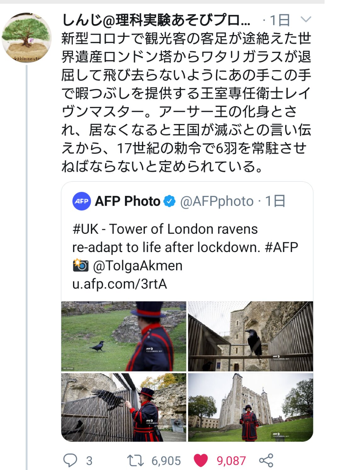
Task: Select the AFP Photo display name
Action: pos(127,201)
